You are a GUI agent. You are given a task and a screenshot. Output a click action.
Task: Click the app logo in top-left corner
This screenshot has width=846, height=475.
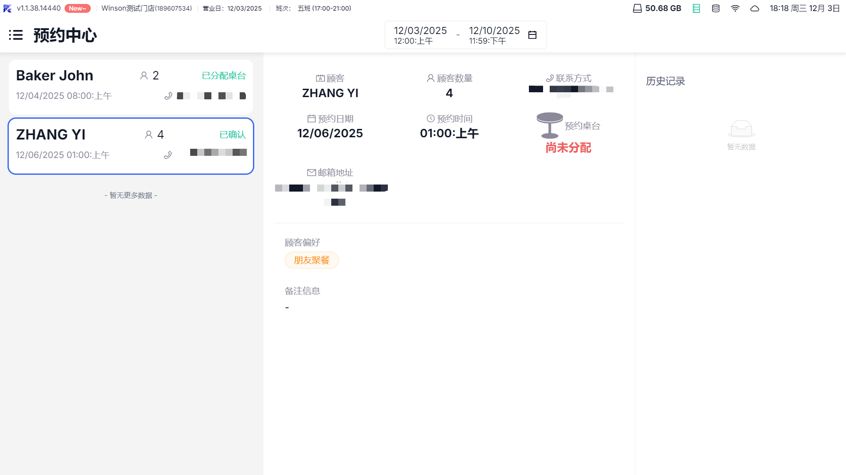(x=8, y=8)
